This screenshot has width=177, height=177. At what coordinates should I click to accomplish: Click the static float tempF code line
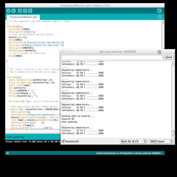click(19, 85)
